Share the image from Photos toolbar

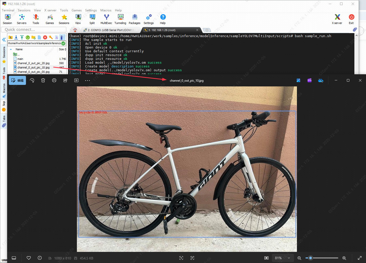pyautogui.click(x=65, y=80)
